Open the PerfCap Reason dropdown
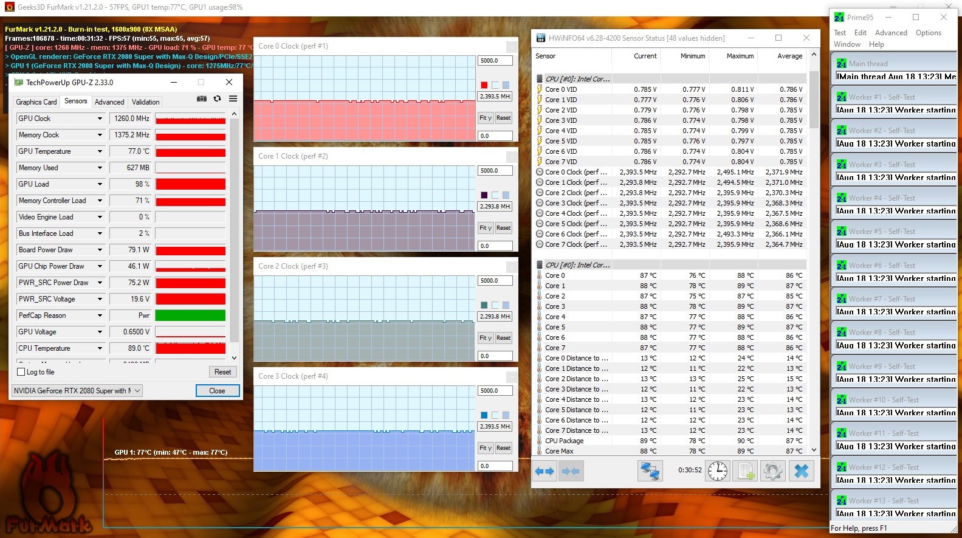This screenshot has height=538, width=962. click(x=100, y=316)
